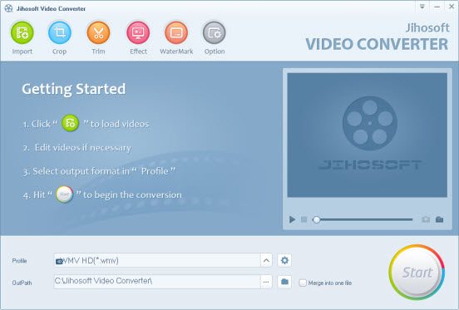
Task: Click the "Select output format" step text
Action: click(x=99, y=171)
